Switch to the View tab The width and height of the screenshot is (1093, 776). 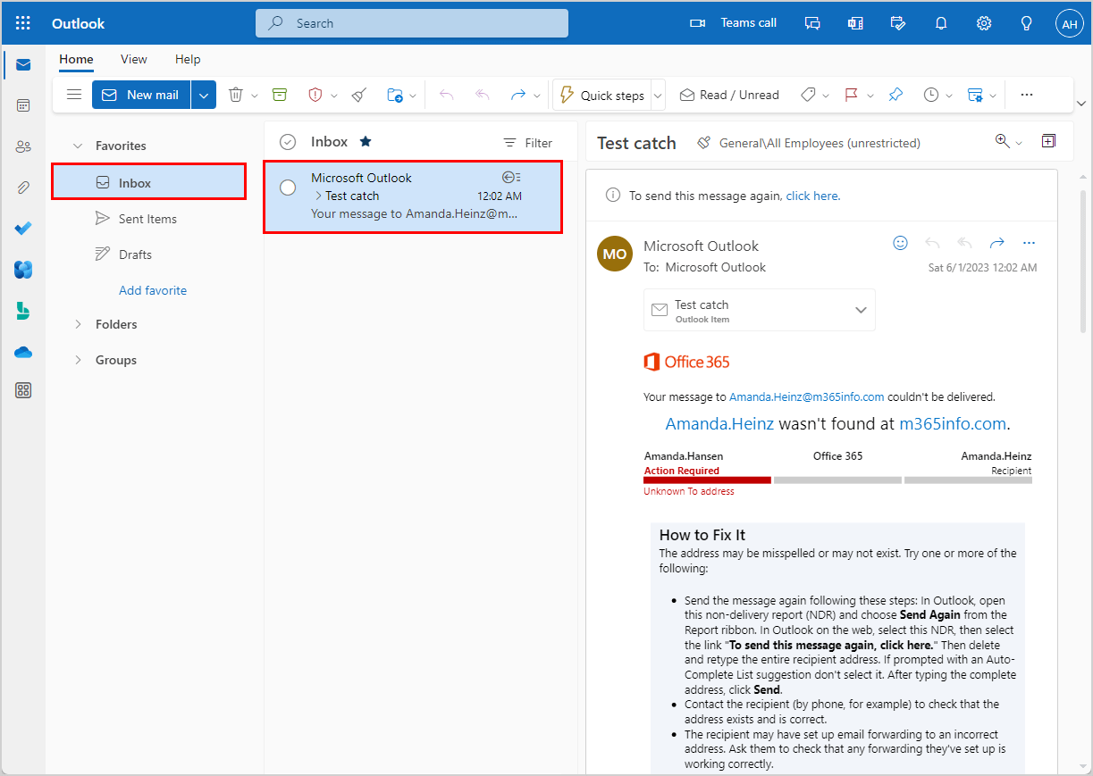pyautogui.click(x=134, y=59)
